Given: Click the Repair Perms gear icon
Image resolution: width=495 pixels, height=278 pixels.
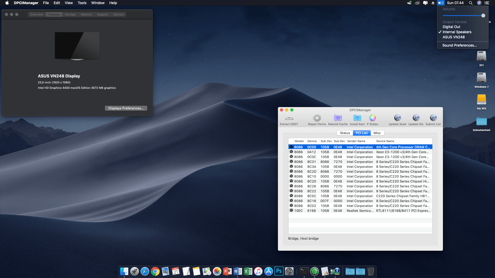Looking at the screenshot, I should 317,118.
